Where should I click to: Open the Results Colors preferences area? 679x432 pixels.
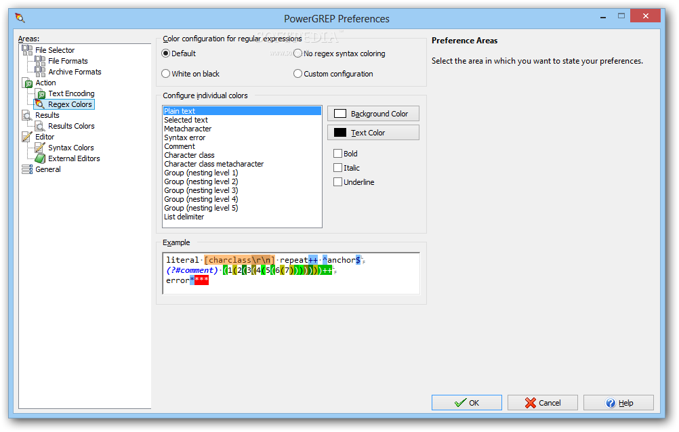point(71,126)
